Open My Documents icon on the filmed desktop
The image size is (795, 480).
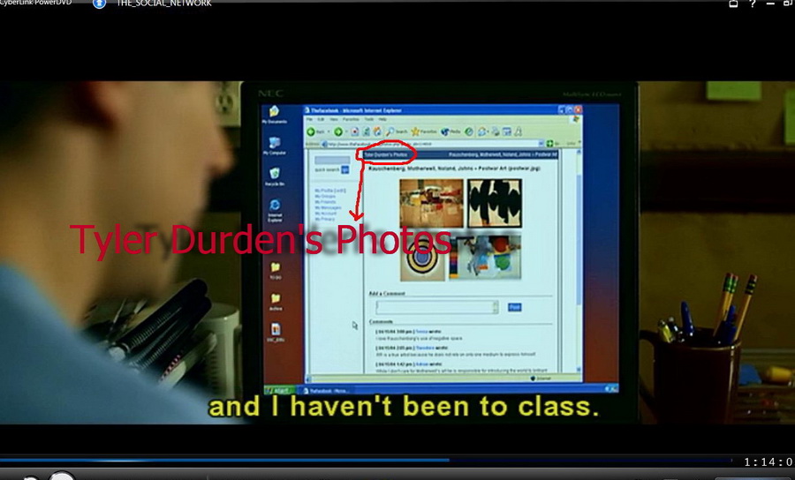coord(275,115)
